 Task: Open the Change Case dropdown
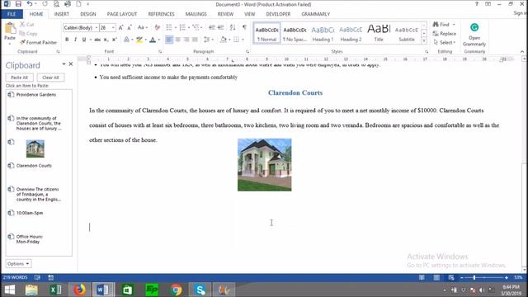[143, 27]
